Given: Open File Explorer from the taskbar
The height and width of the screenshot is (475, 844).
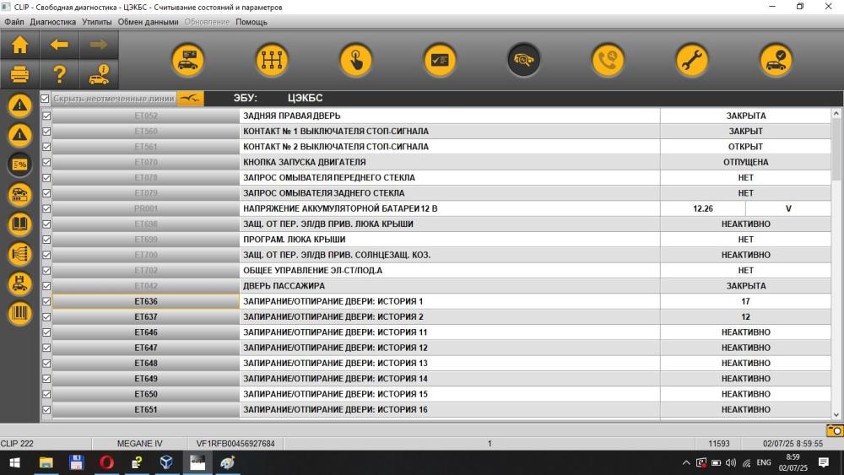Looking at the screenshot, I should [46, 462].
